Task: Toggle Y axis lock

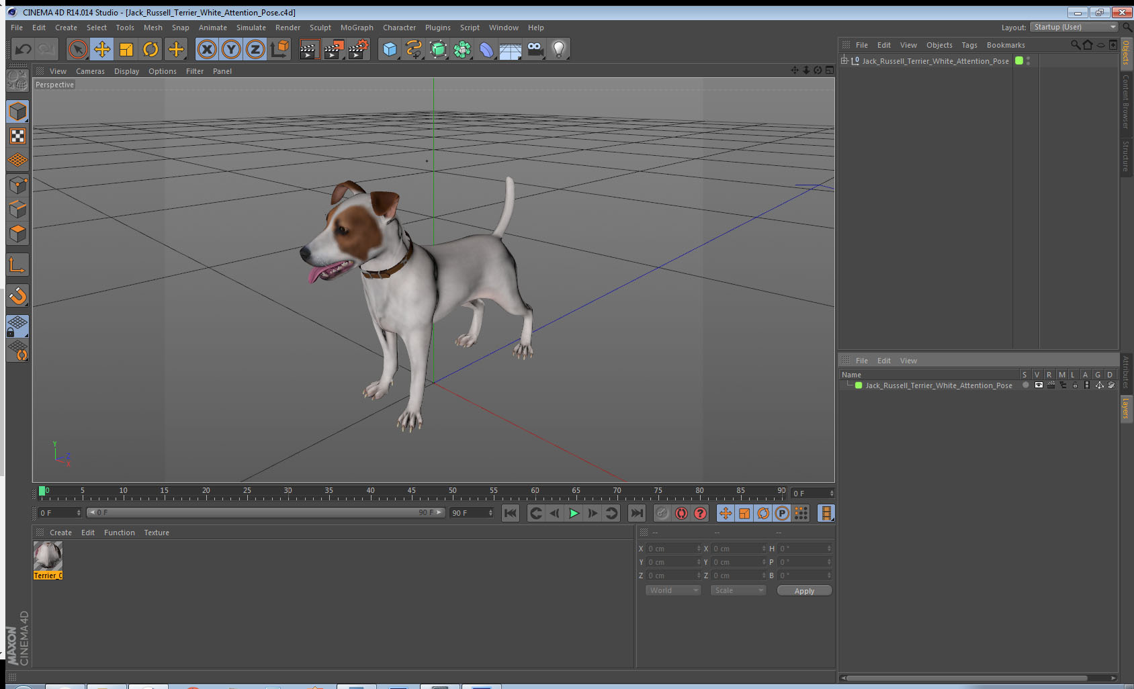Action: click(231, 49)
